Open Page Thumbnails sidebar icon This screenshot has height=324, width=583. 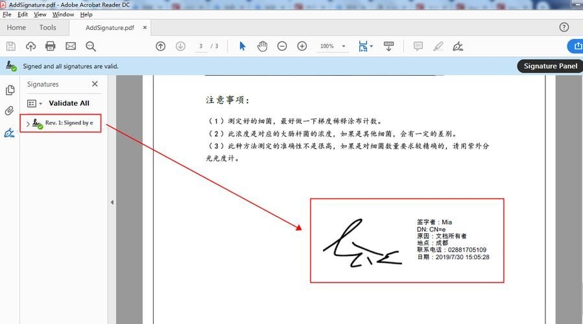click(x=10, y=90)
